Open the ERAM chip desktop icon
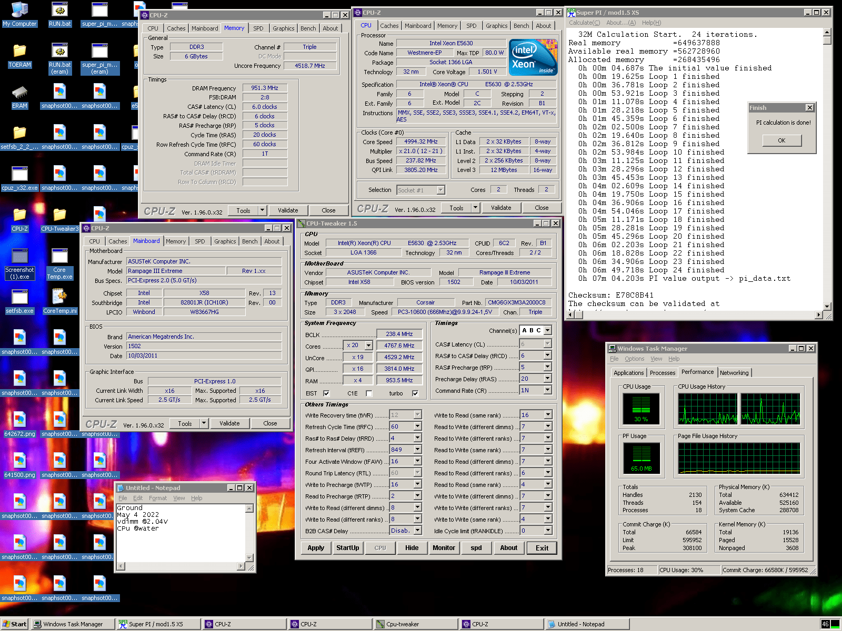Screen dimensions: 842x631 coord(19,93)
